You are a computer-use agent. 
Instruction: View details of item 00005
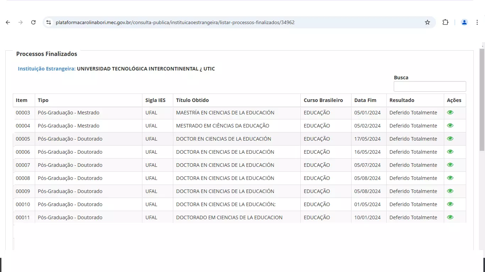(450, 139)
